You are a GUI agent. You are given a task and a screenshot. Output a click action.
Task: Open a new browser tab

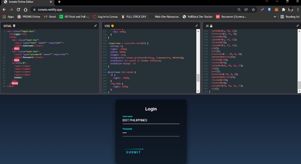[59, 2]
